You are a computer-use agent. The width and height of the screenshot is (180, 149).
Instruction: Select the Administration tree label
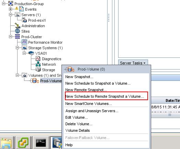pos(33,26)
